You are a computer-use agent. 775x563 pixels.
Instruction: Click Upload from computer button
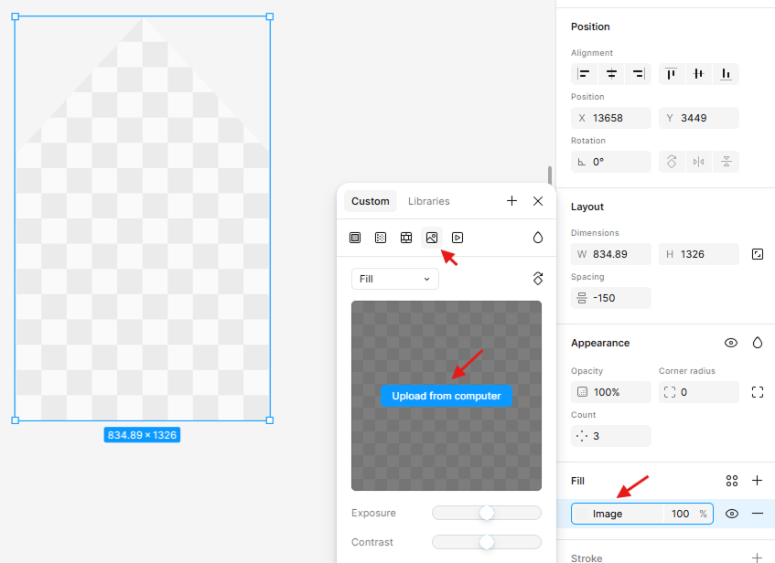pos(447,396)
